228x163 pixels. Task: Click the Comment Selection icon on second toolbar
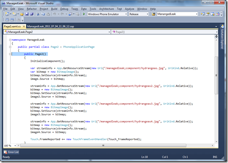pyautogui.click(x=7, y=20)
